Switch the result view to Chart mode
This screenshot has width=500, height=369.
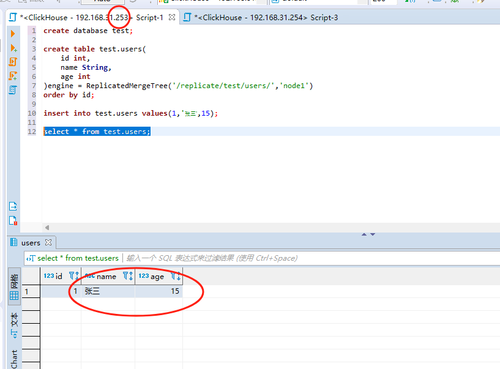[14, 358]
